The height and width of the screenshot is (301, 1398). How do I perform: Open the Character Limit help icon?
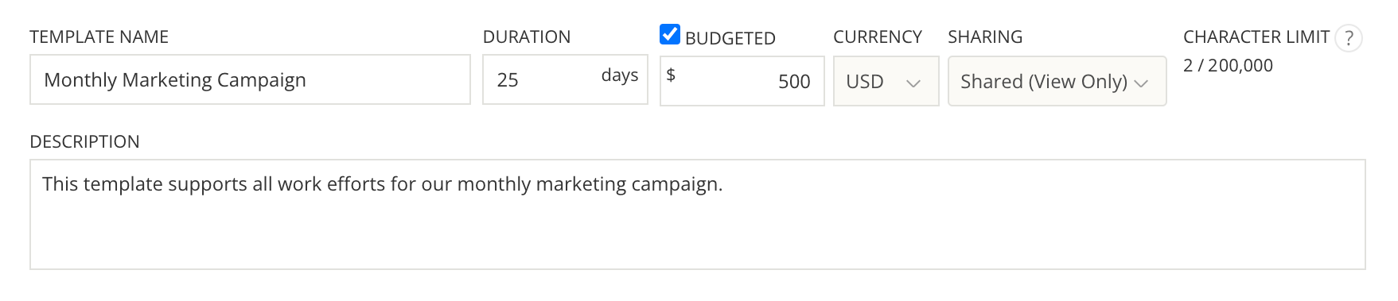click(1349, 38)
